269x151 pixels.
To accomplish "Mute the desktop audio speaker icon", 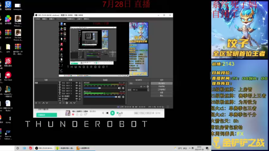I will [x=119, y=88].
